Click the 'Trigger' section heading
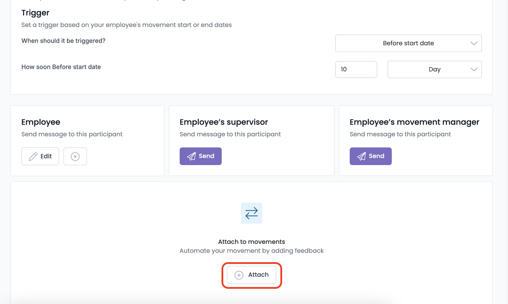This screenshot has height=304, width=508. pos(35,13)
